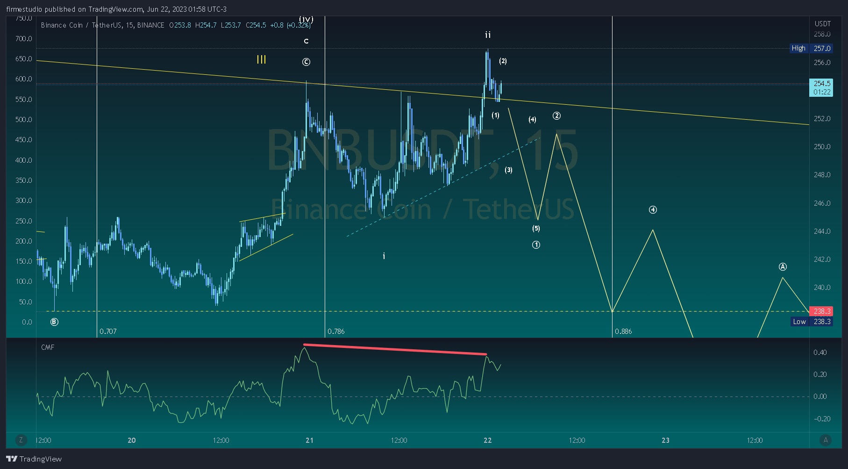Viewport: 848px width, 469px height.
Task: Click the current price 254.5 label
Action: [822, 84]
